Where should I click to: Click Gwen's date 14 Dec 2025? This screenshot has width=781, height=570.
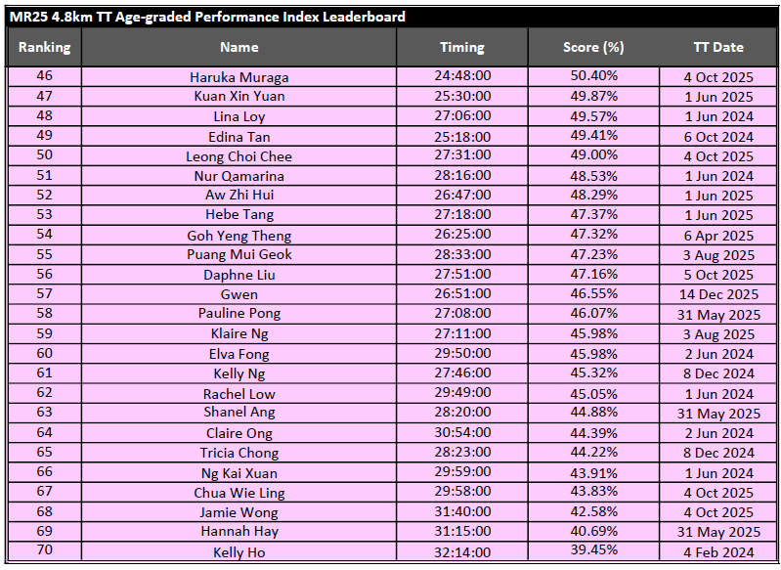tap(718, 294)
